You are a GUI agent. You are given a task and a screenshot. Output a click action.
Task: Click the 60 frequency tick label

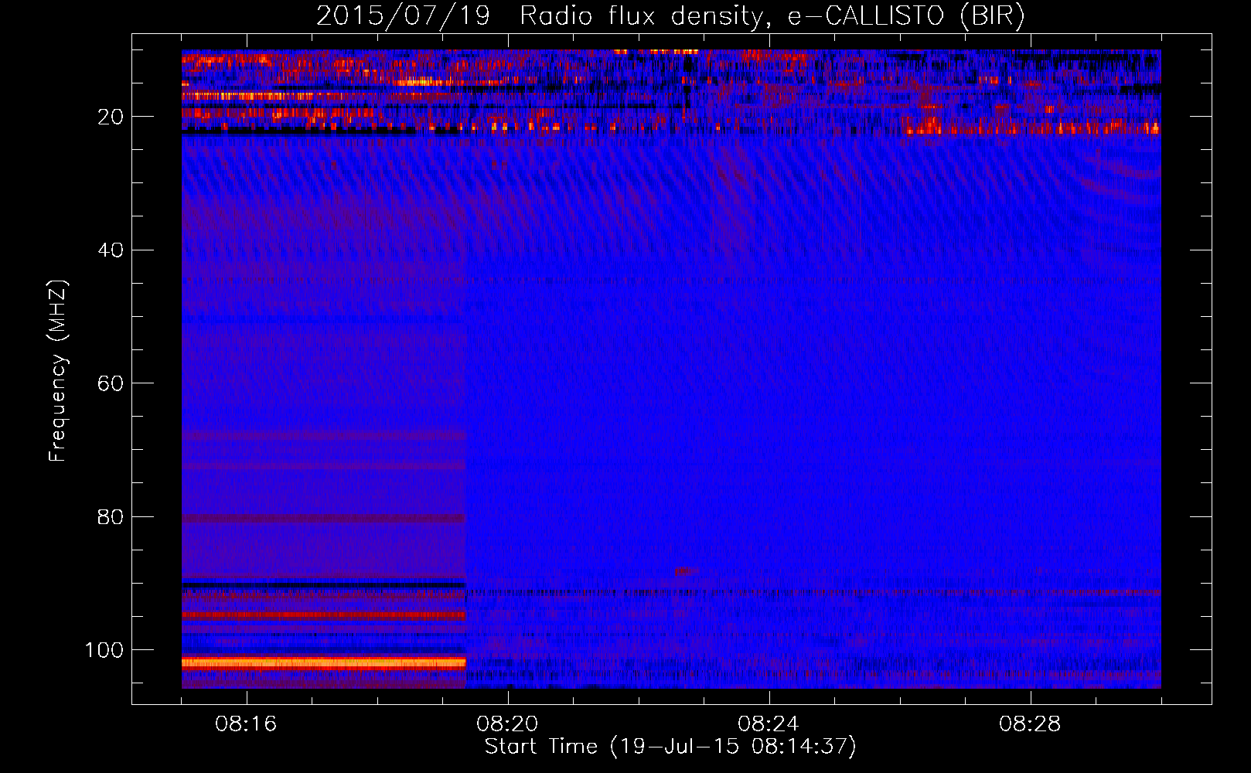(x=111, y=383)
